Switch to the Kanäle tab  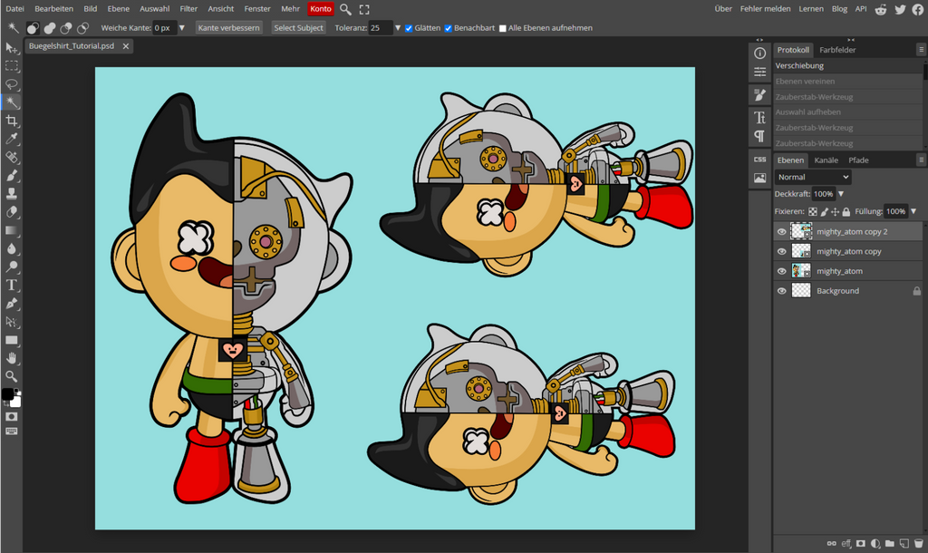point(826,160)
